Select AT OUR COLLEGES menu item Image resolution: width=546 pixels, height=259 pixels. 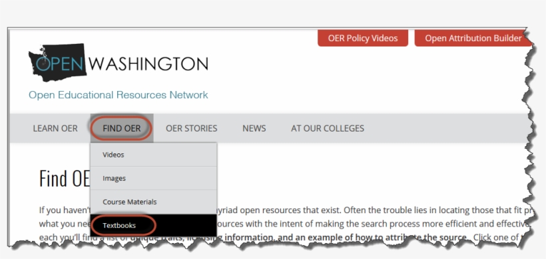(x=328, y=128)
